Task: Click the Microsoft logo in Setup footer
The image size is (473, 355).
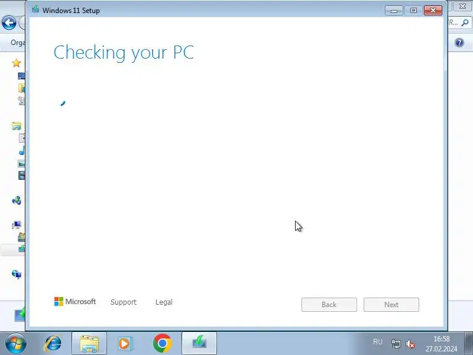Action: [x=75, y=301]
